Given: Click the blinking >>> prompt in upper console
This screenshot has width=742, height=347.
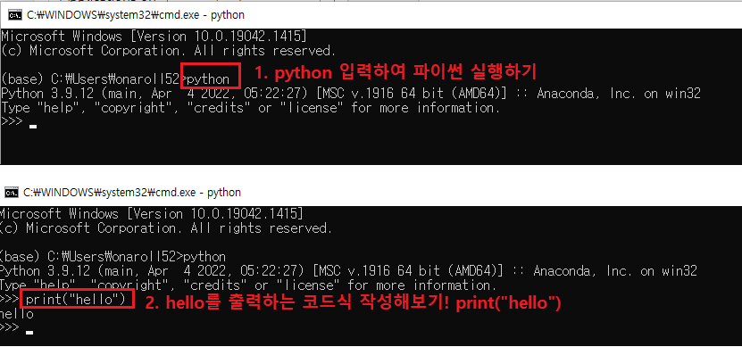Looking at the screenshot, I should coord(12,122).
